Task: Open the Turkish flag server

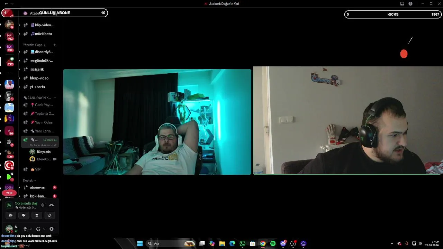Action: click(x=9, y=166)
